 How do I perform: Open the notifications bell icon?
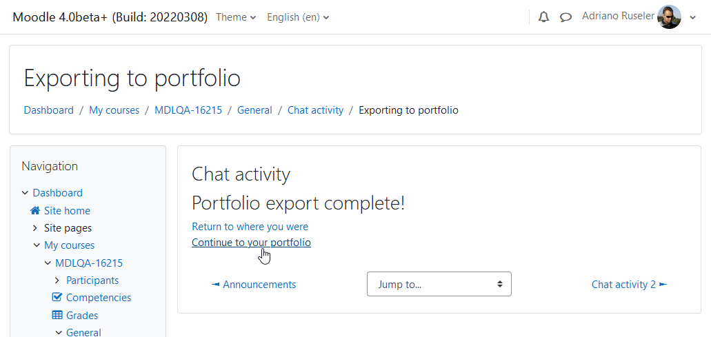[x=543, y=17]
